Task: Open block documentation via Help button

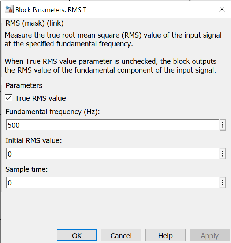Action: pos(165,235)
